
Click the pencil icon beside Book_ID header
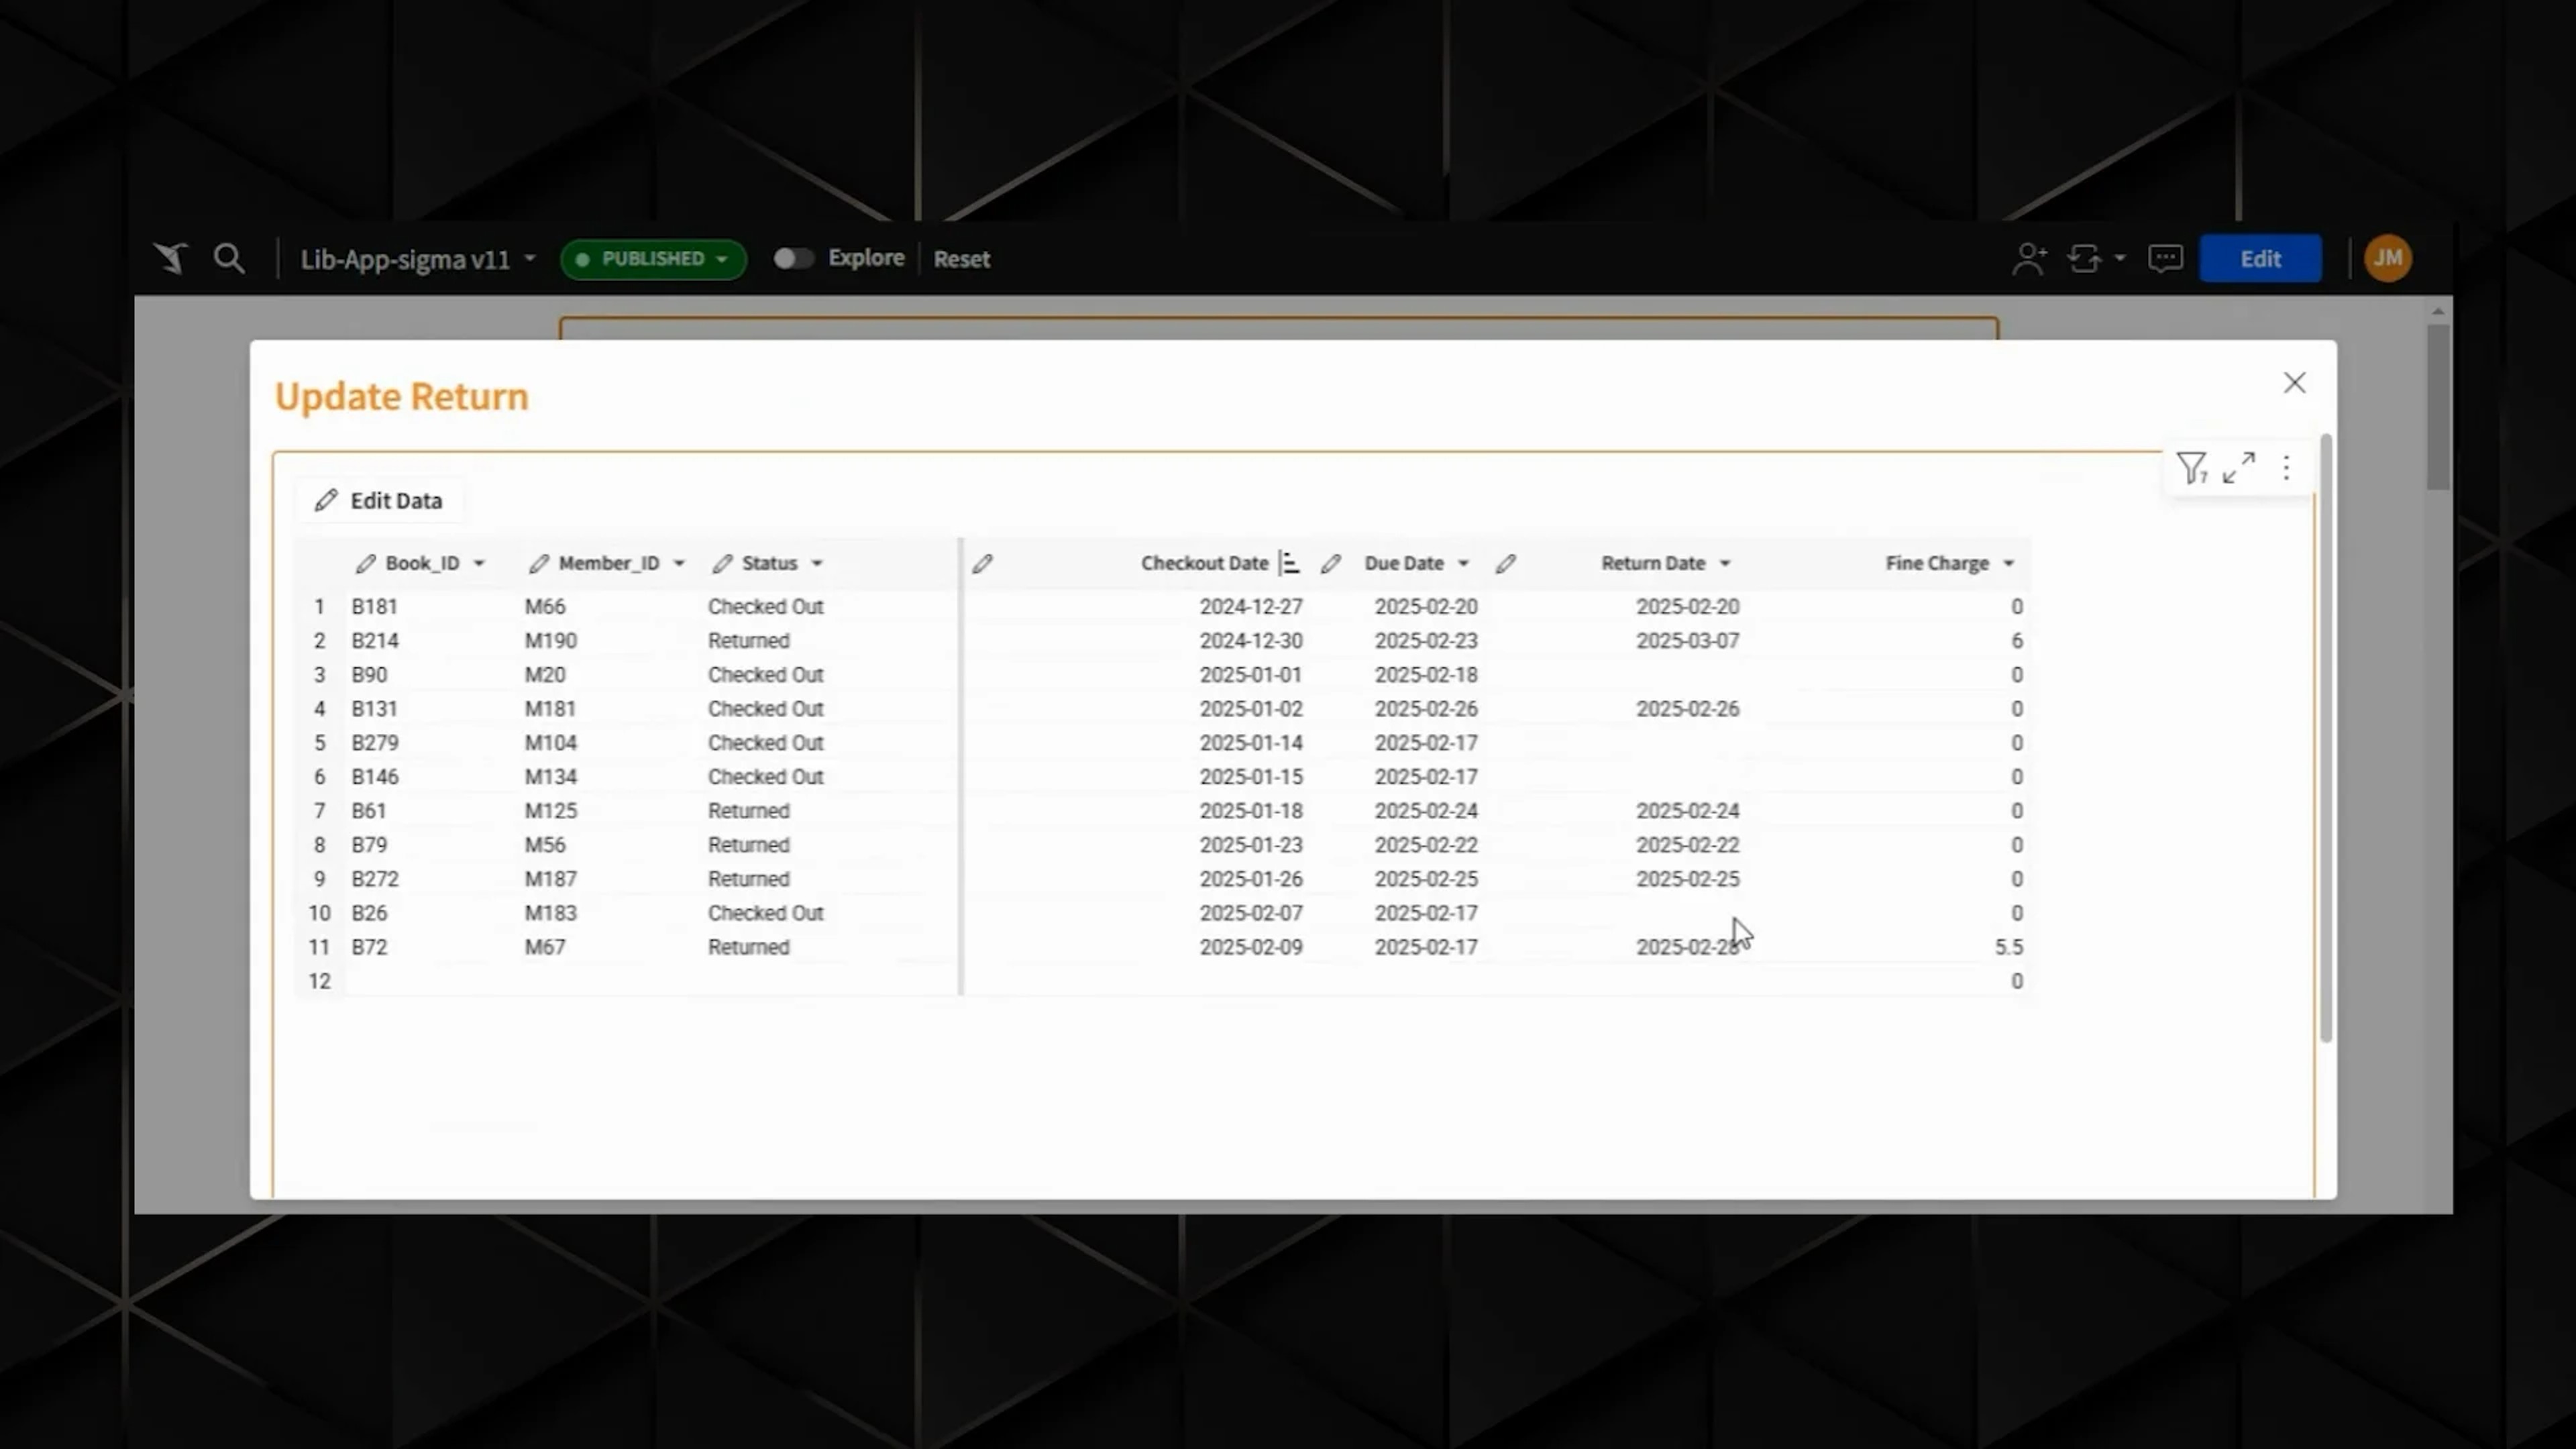pyautogui.click(x=365, y=564)
